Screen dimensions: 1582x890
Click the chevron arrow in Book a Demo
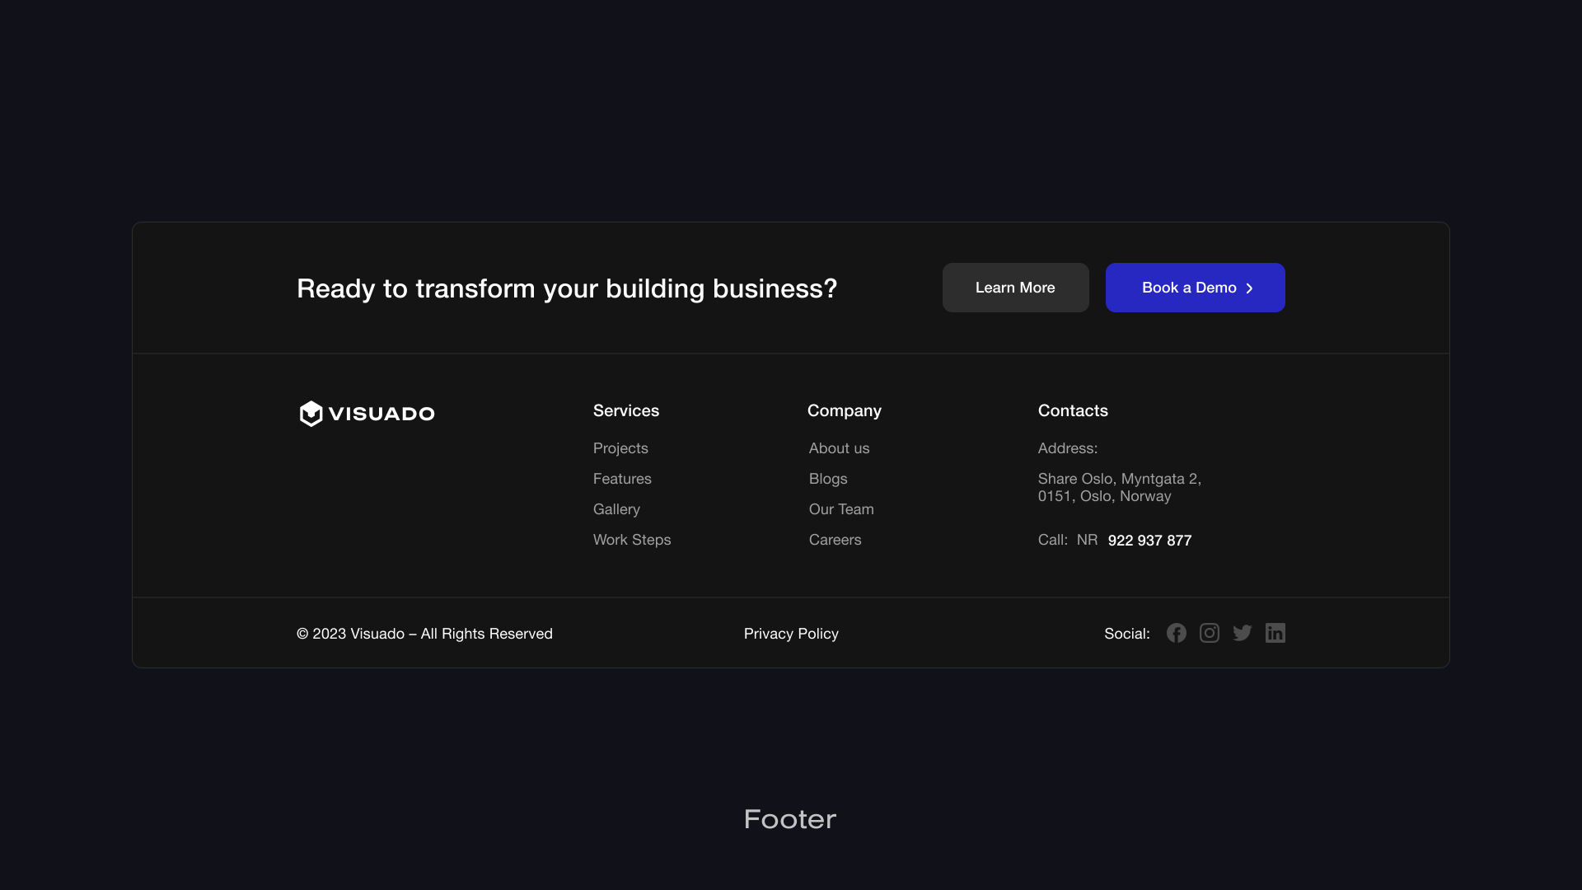tap(1249, 288)
